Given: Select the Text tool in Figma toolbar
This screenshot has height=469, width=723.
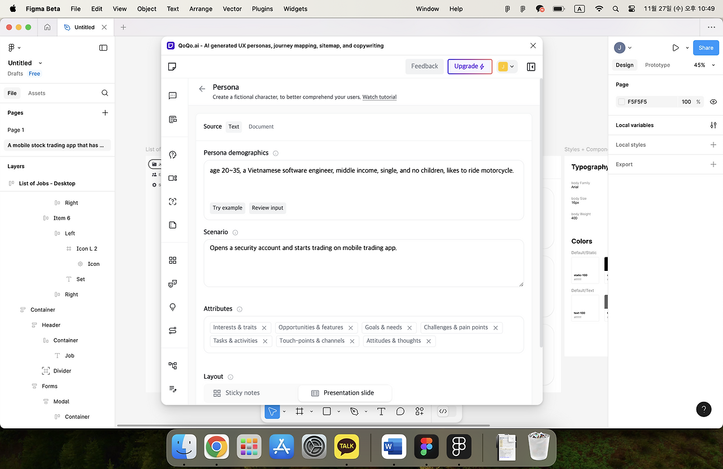Looking at the screenshot, I should (381, 411).
